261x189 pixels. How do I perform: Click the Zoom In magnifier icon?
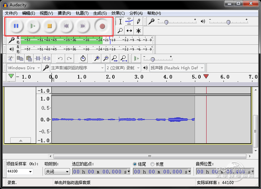(x=97, y=58)
